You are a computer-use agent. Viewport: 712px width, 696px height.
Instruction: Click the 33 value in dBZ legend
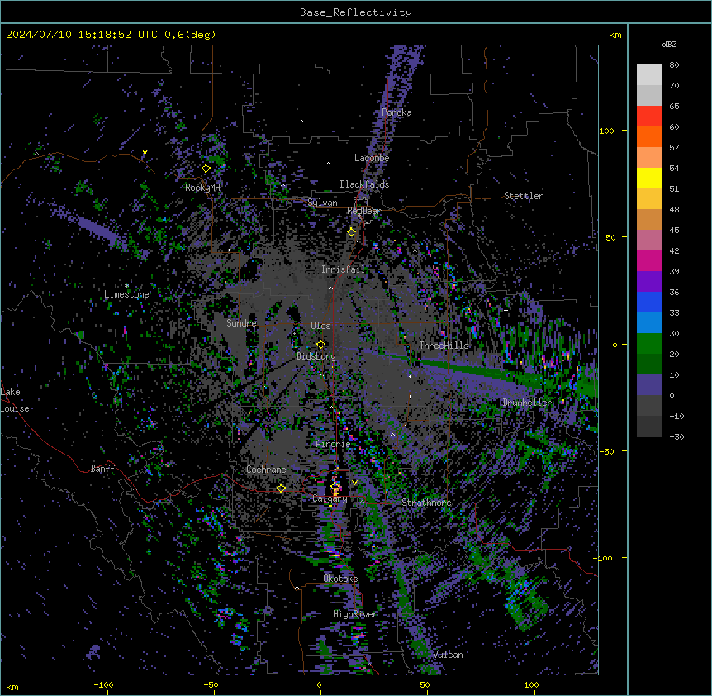(674, 313)
